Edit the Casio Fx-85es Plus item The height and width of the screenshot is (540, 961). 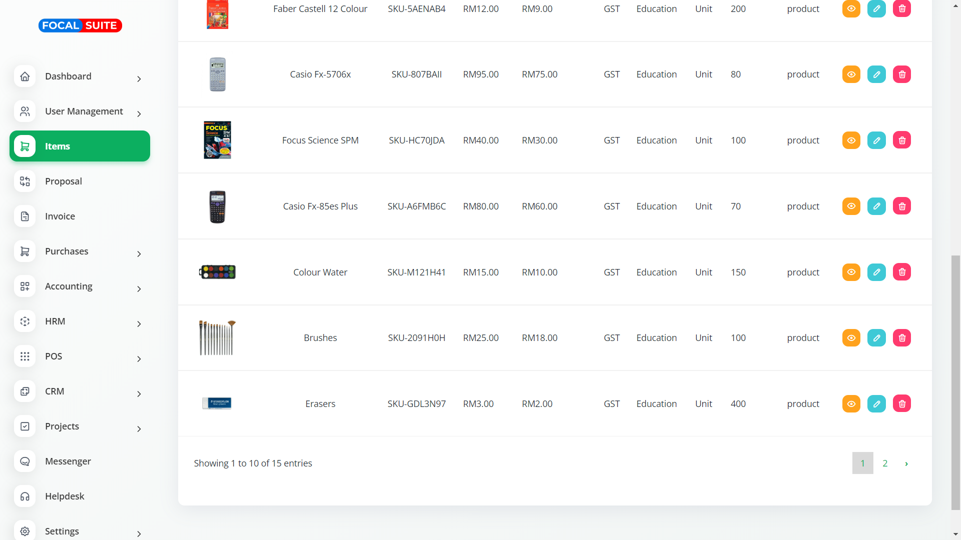[x=876, y=206]
